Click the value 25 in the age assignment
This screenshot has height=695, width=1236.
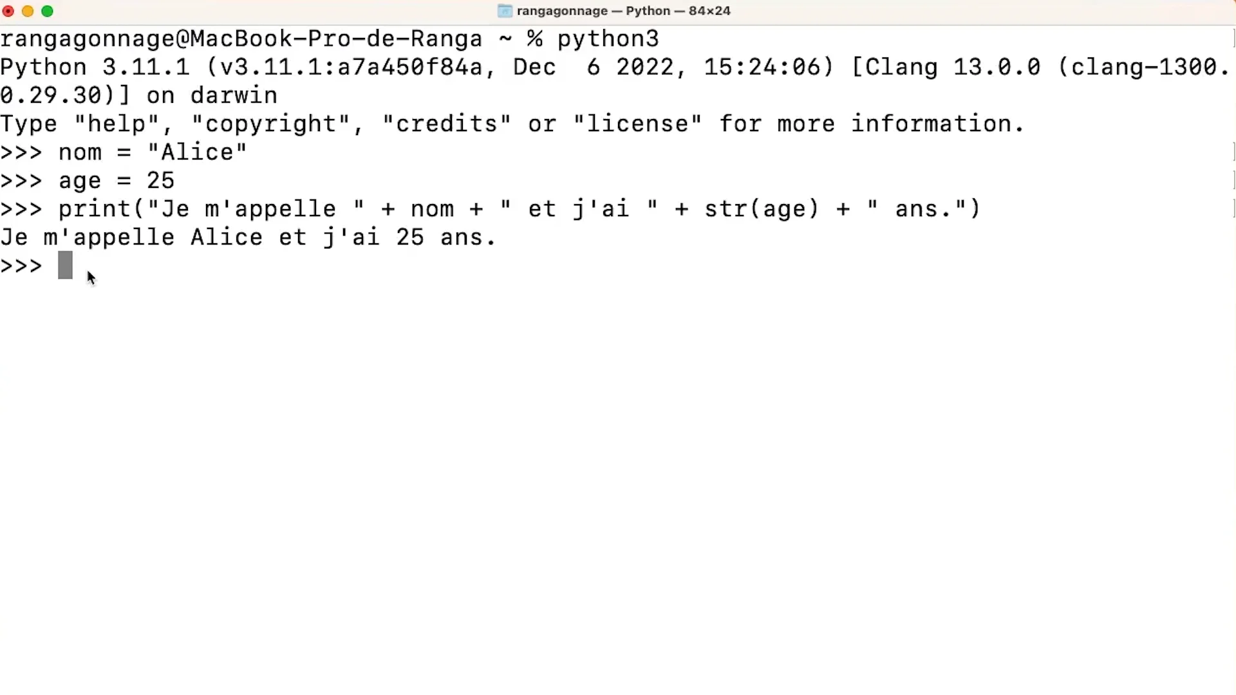tap(160, 181)
